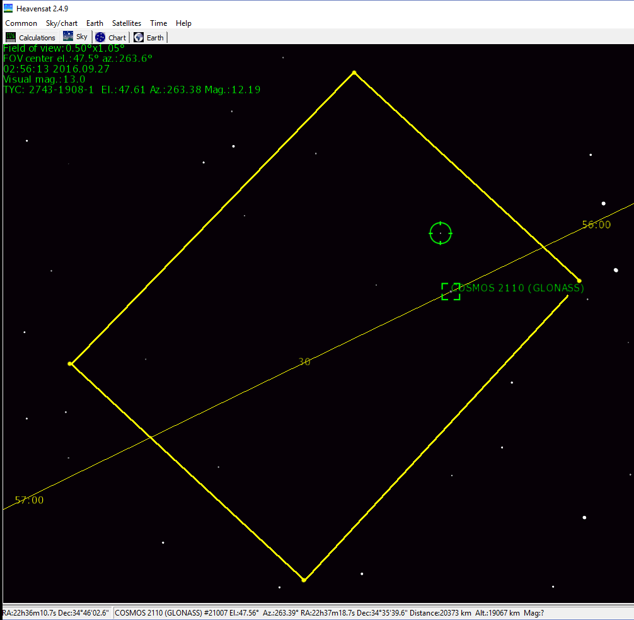Click the Calculations tab icon
The width and height of the screenshot is (634, 620).
(x=11, y=37)
